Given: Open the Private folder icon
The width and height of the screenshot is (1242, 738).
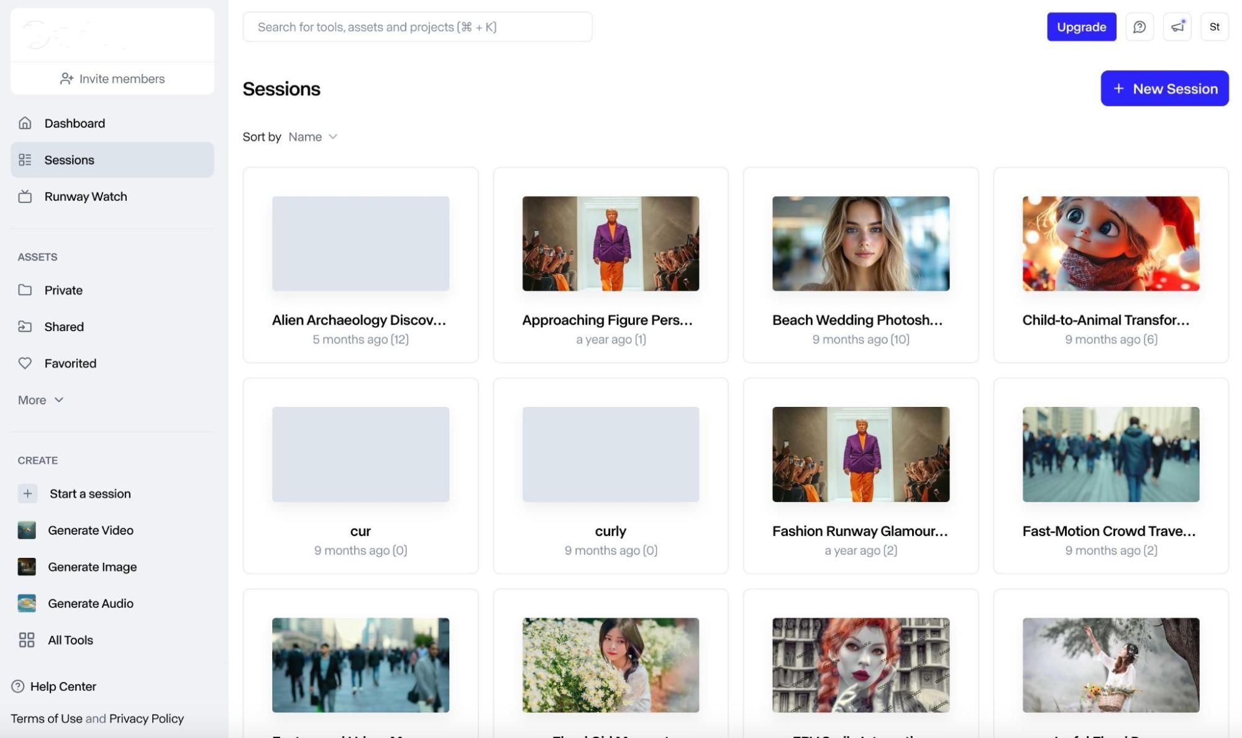Looking at the screenshot, I should pyautogui.click(x=25, y=290).
